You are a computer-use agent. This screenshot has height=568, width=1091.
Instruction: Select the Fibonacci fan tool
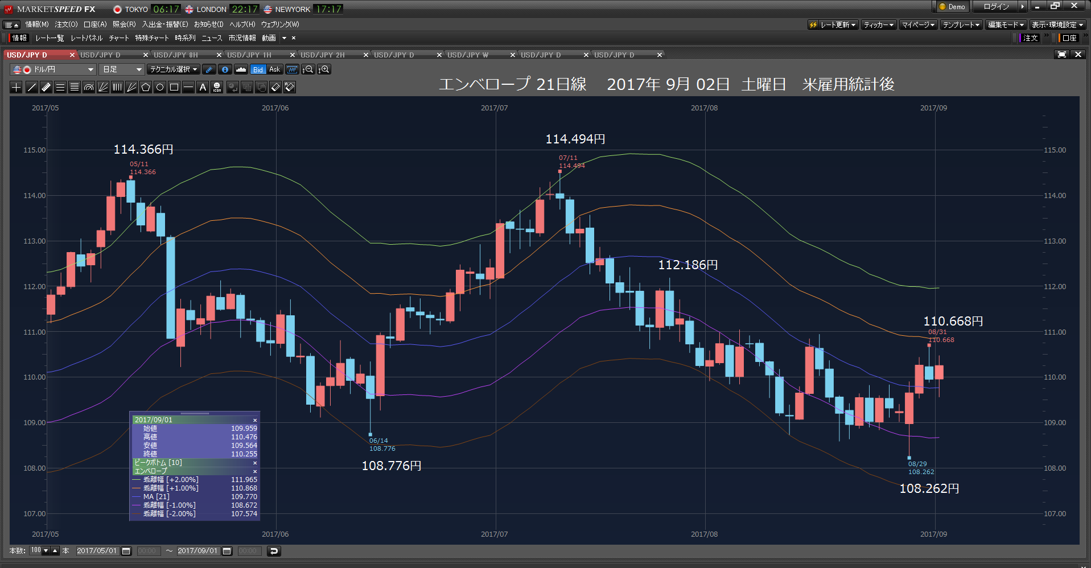pyautogui.click(x=103, y=87)
